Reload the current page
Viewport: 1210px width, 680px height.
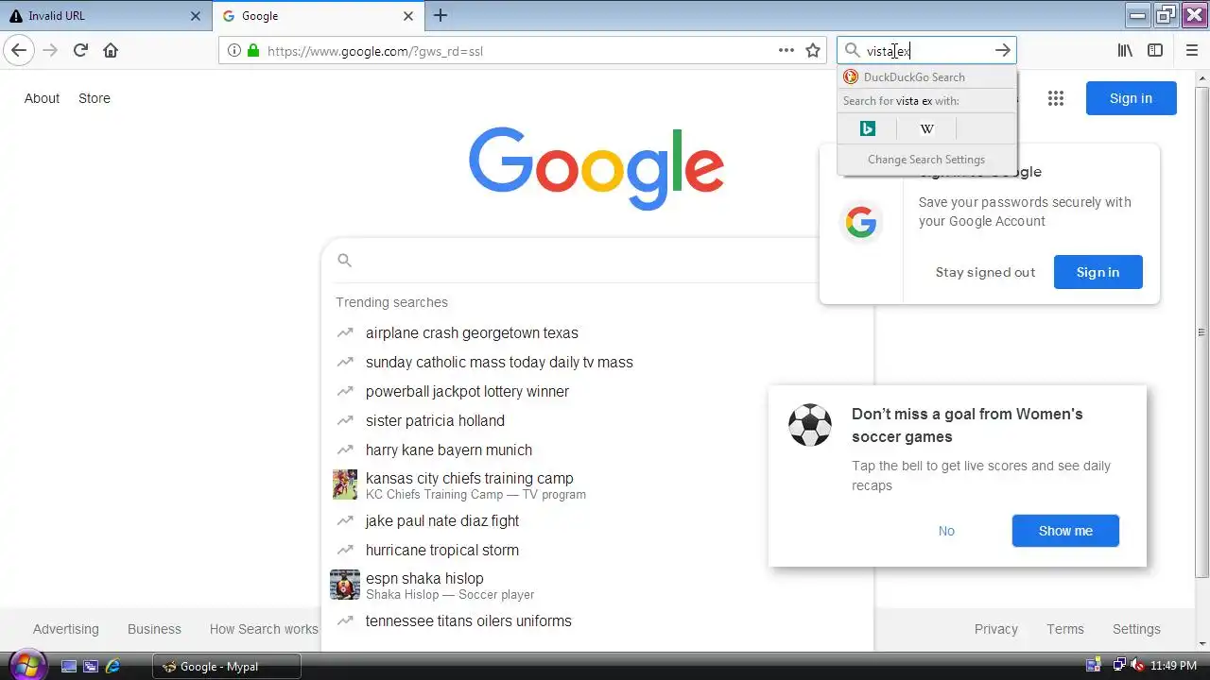coord(80,50)
